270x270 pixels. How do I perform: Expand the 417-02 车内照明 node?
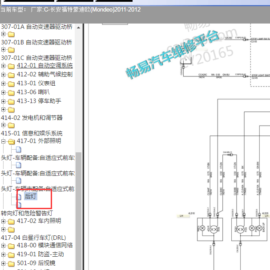tap(3, 221)
